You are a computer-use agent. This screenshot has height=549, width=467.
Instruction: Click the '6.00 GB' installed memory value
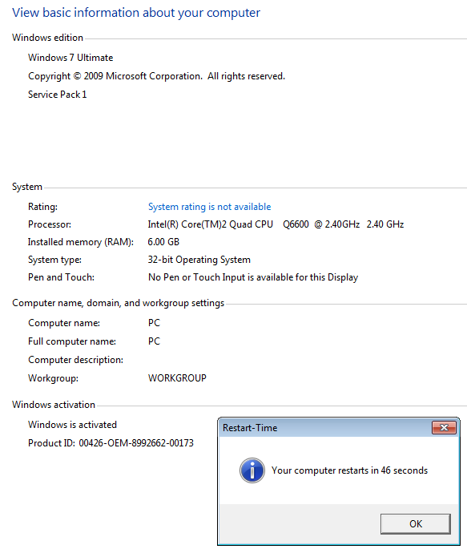(x=163, y=242)
